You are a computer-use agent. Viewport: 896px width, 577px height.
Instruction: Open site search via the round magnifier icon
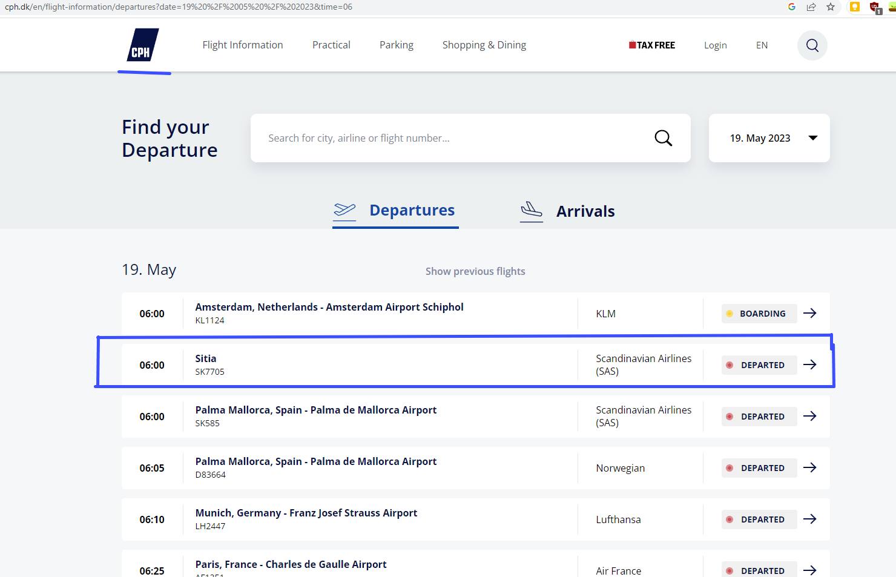coord(812,45)
